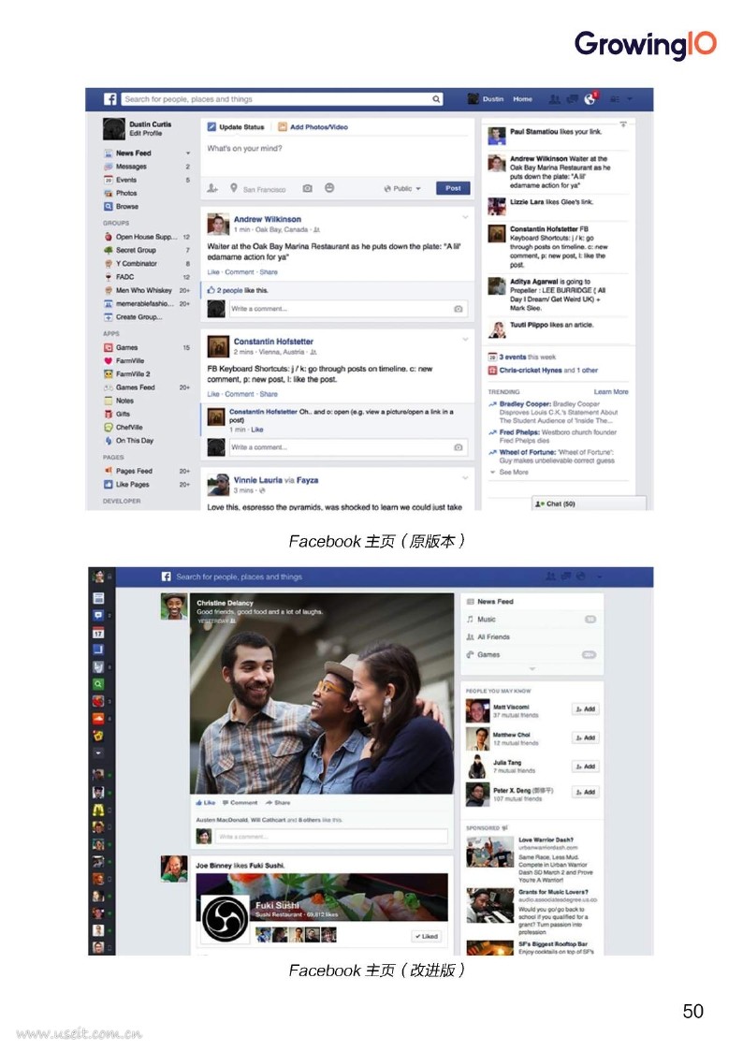Open Public audience dropdown in composer
743x1051 pixels.
point(402,188)
